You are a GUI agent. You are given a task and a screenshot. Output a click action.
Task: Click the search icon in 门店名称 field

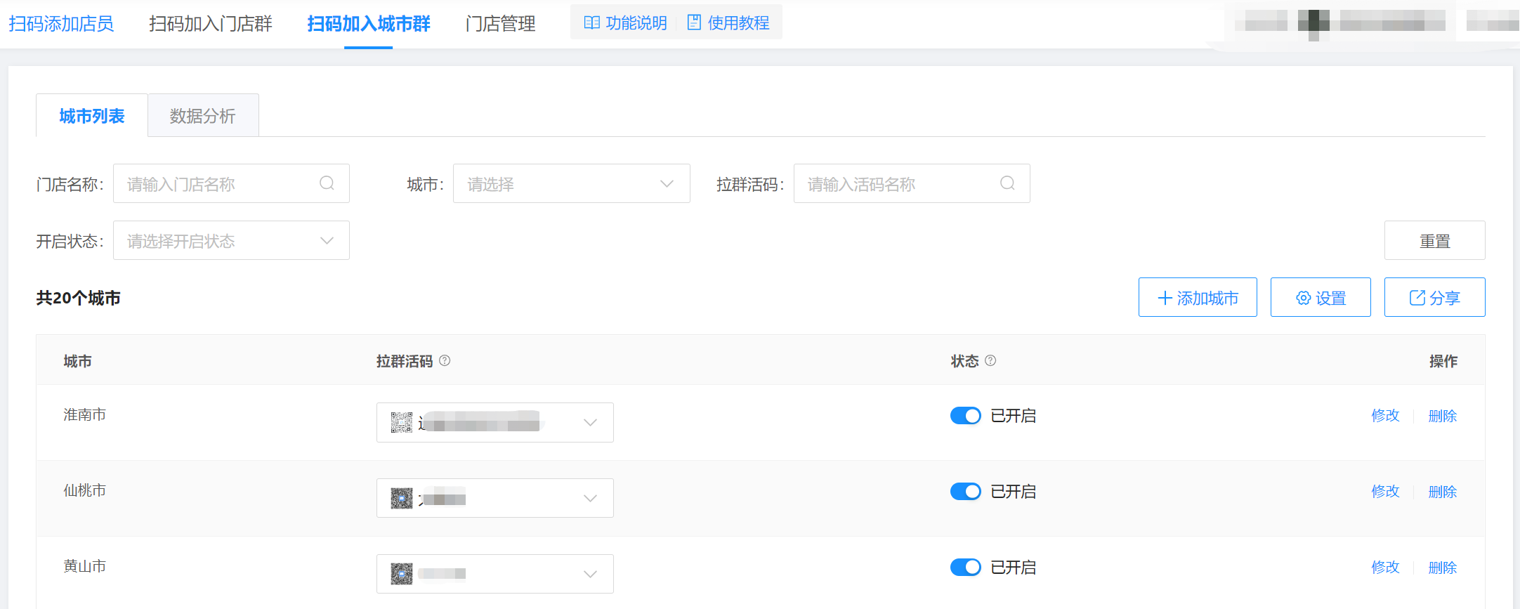[x=327, y=183]
